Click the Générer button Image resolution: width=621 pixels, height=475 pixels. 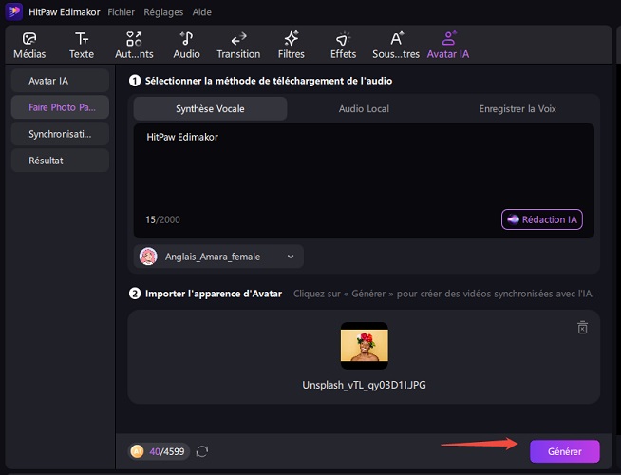[565, 451]
